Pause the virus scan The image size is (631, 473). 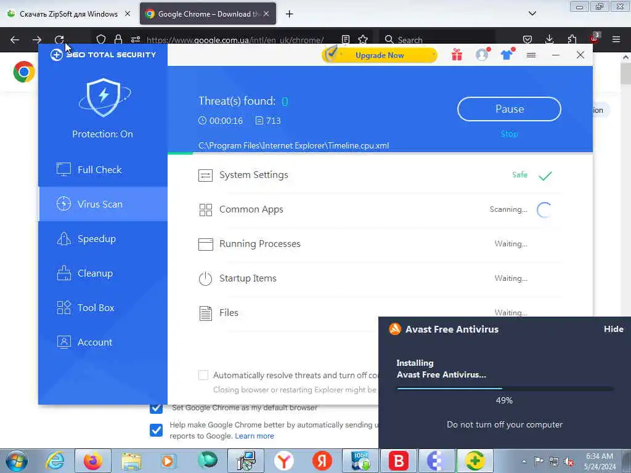tap(509, 109)
